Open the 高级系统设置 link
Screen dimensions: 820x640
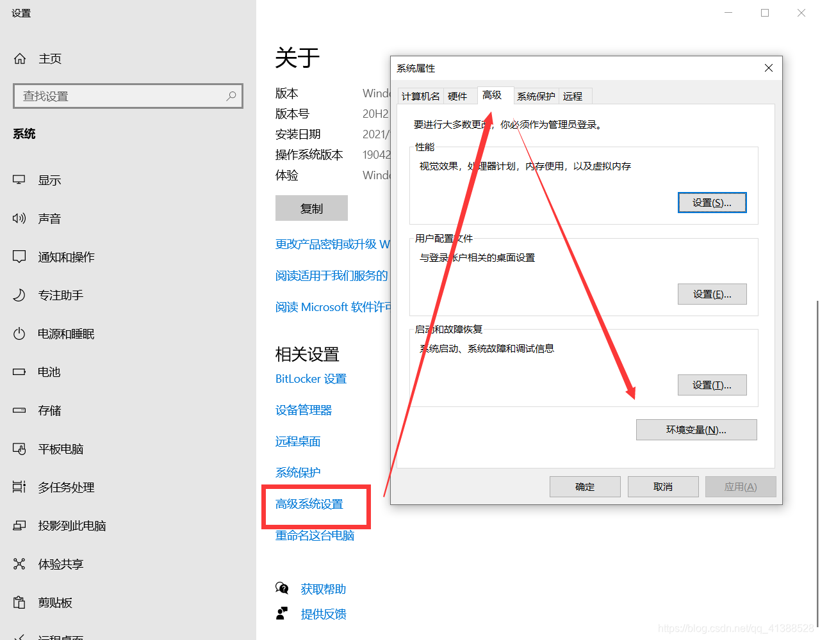point(309,504)
